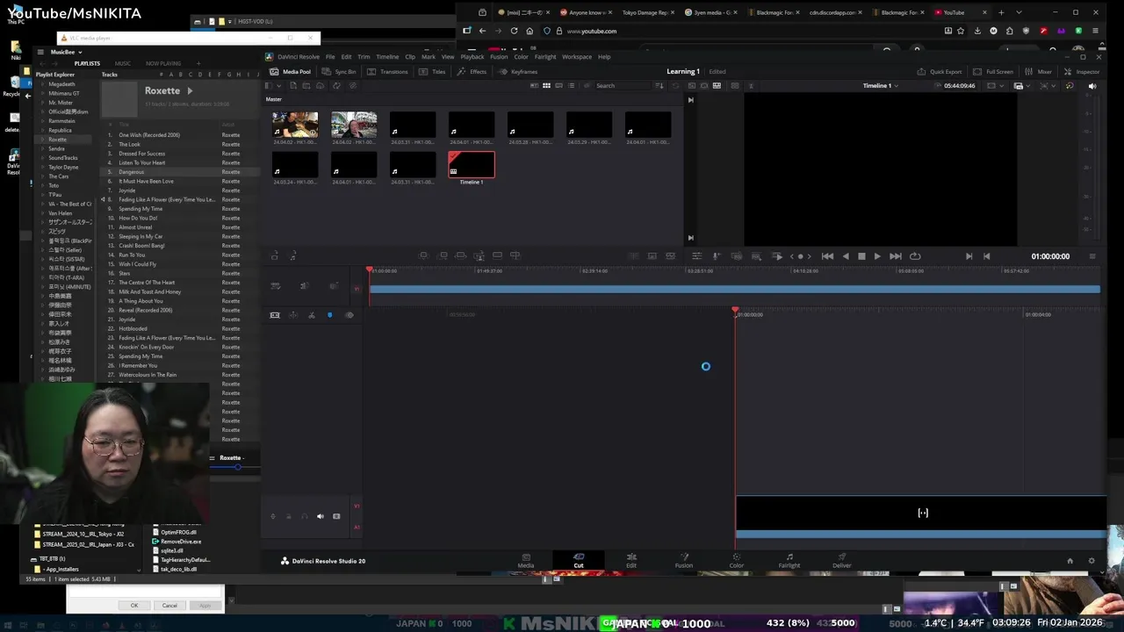Open the Fairlight menu
Viewport: 1124px width, 632px height.
coord(545,57)
